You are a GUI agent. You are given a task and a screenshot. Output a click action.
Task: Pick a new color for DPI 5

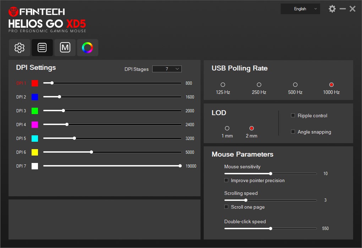34,138
